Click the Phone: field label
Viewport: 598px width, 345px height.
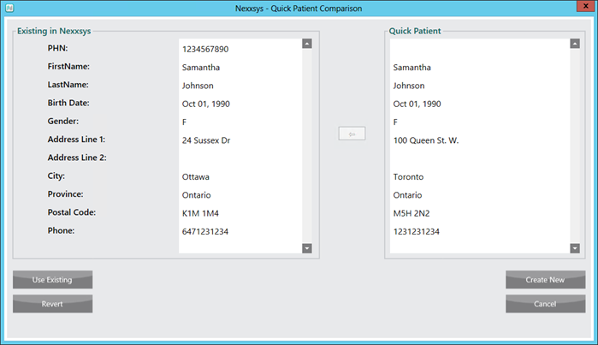pyautogui.click(x=61, y=230)
